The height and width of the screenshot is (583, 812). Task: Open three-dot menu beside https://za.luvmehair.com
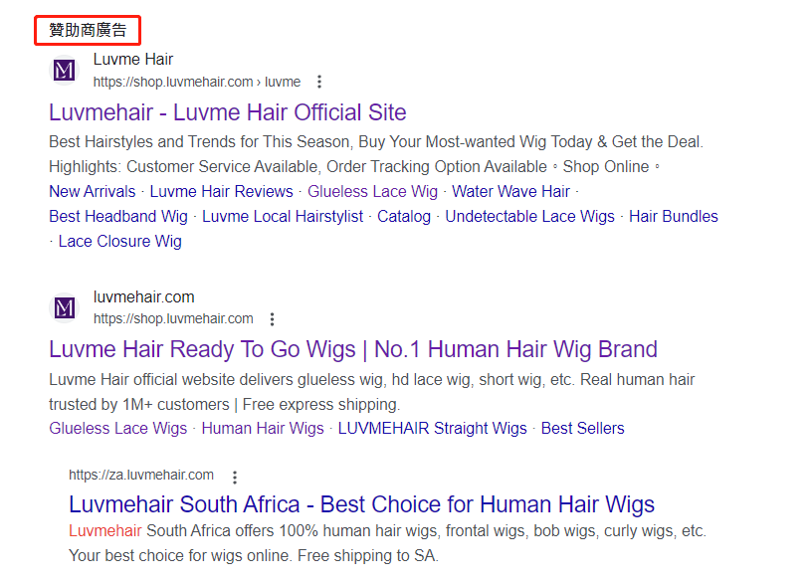pyautogui.click(x=235, y=477)
